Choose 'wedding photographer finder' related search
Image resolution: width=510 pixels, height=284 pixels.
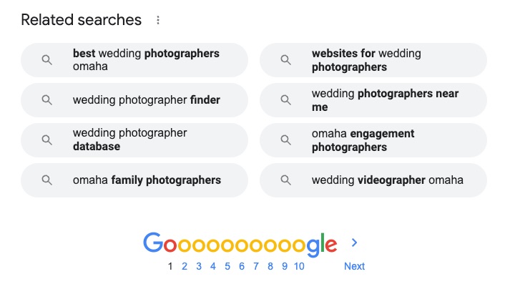pos(134,100)
